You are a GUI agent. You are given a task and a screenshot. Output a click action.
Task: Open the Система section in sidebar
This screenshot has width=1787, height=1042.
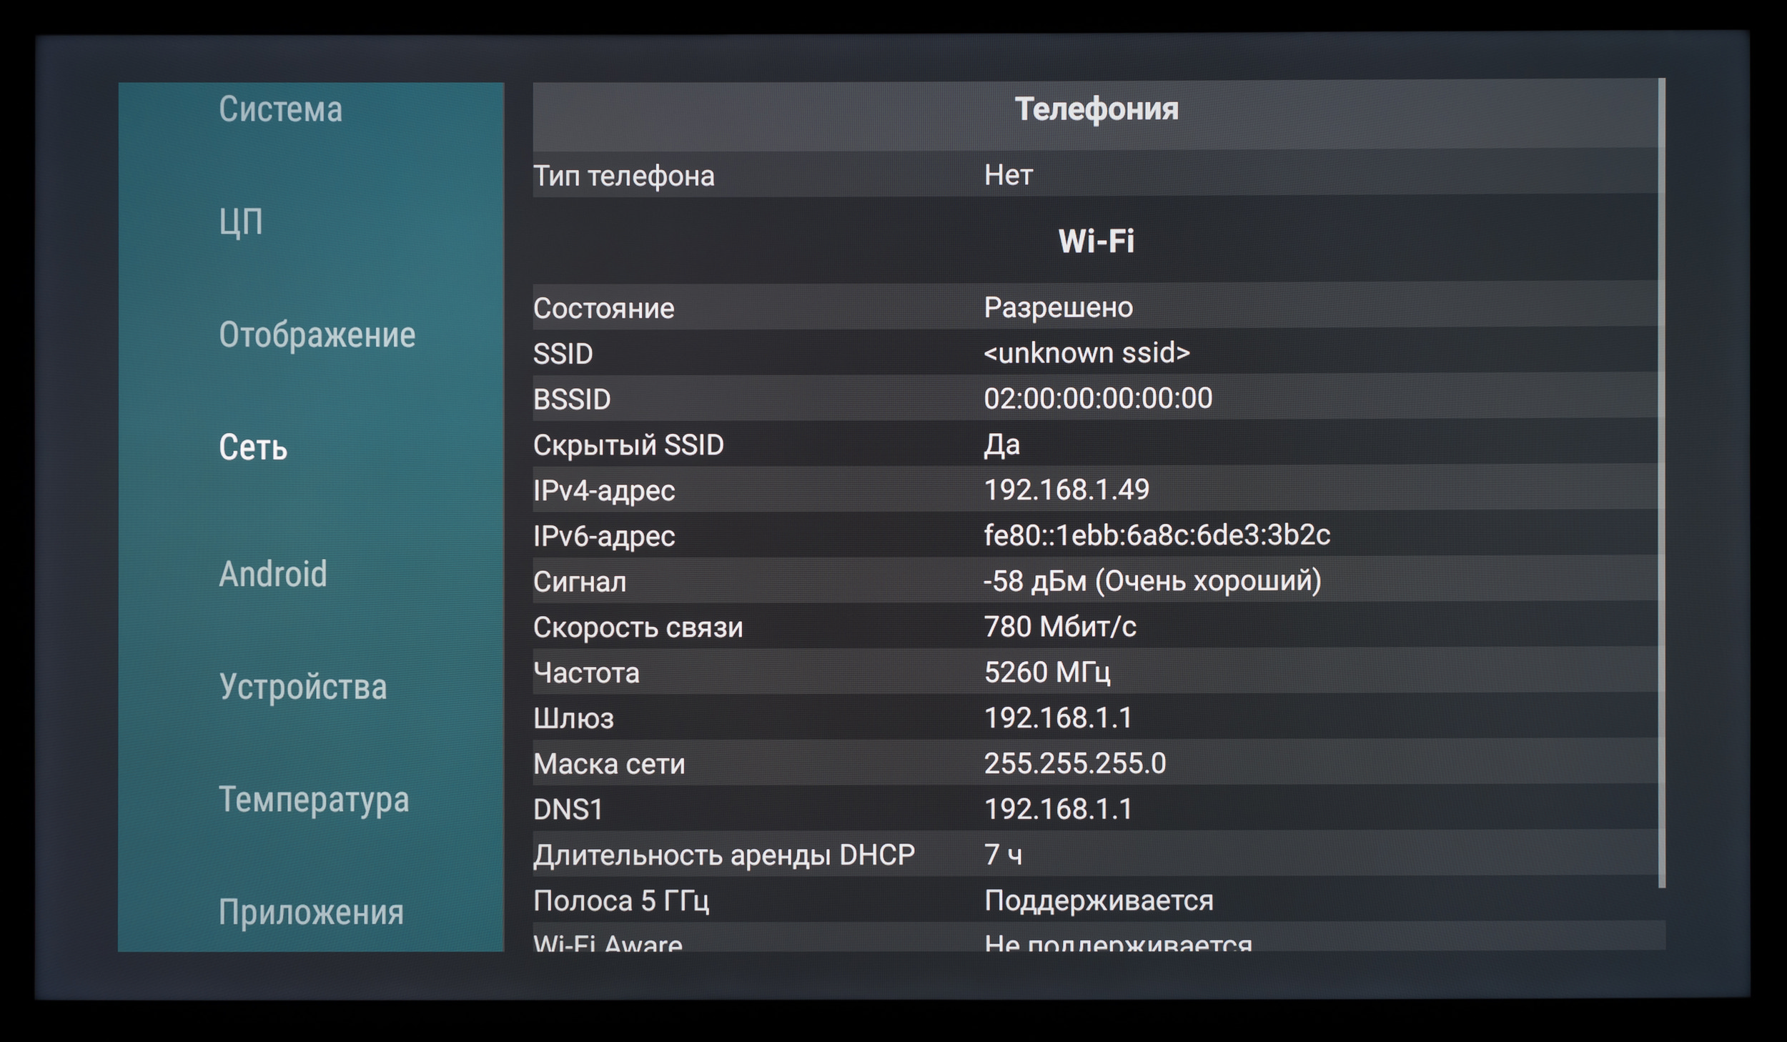tap(280, 110)
